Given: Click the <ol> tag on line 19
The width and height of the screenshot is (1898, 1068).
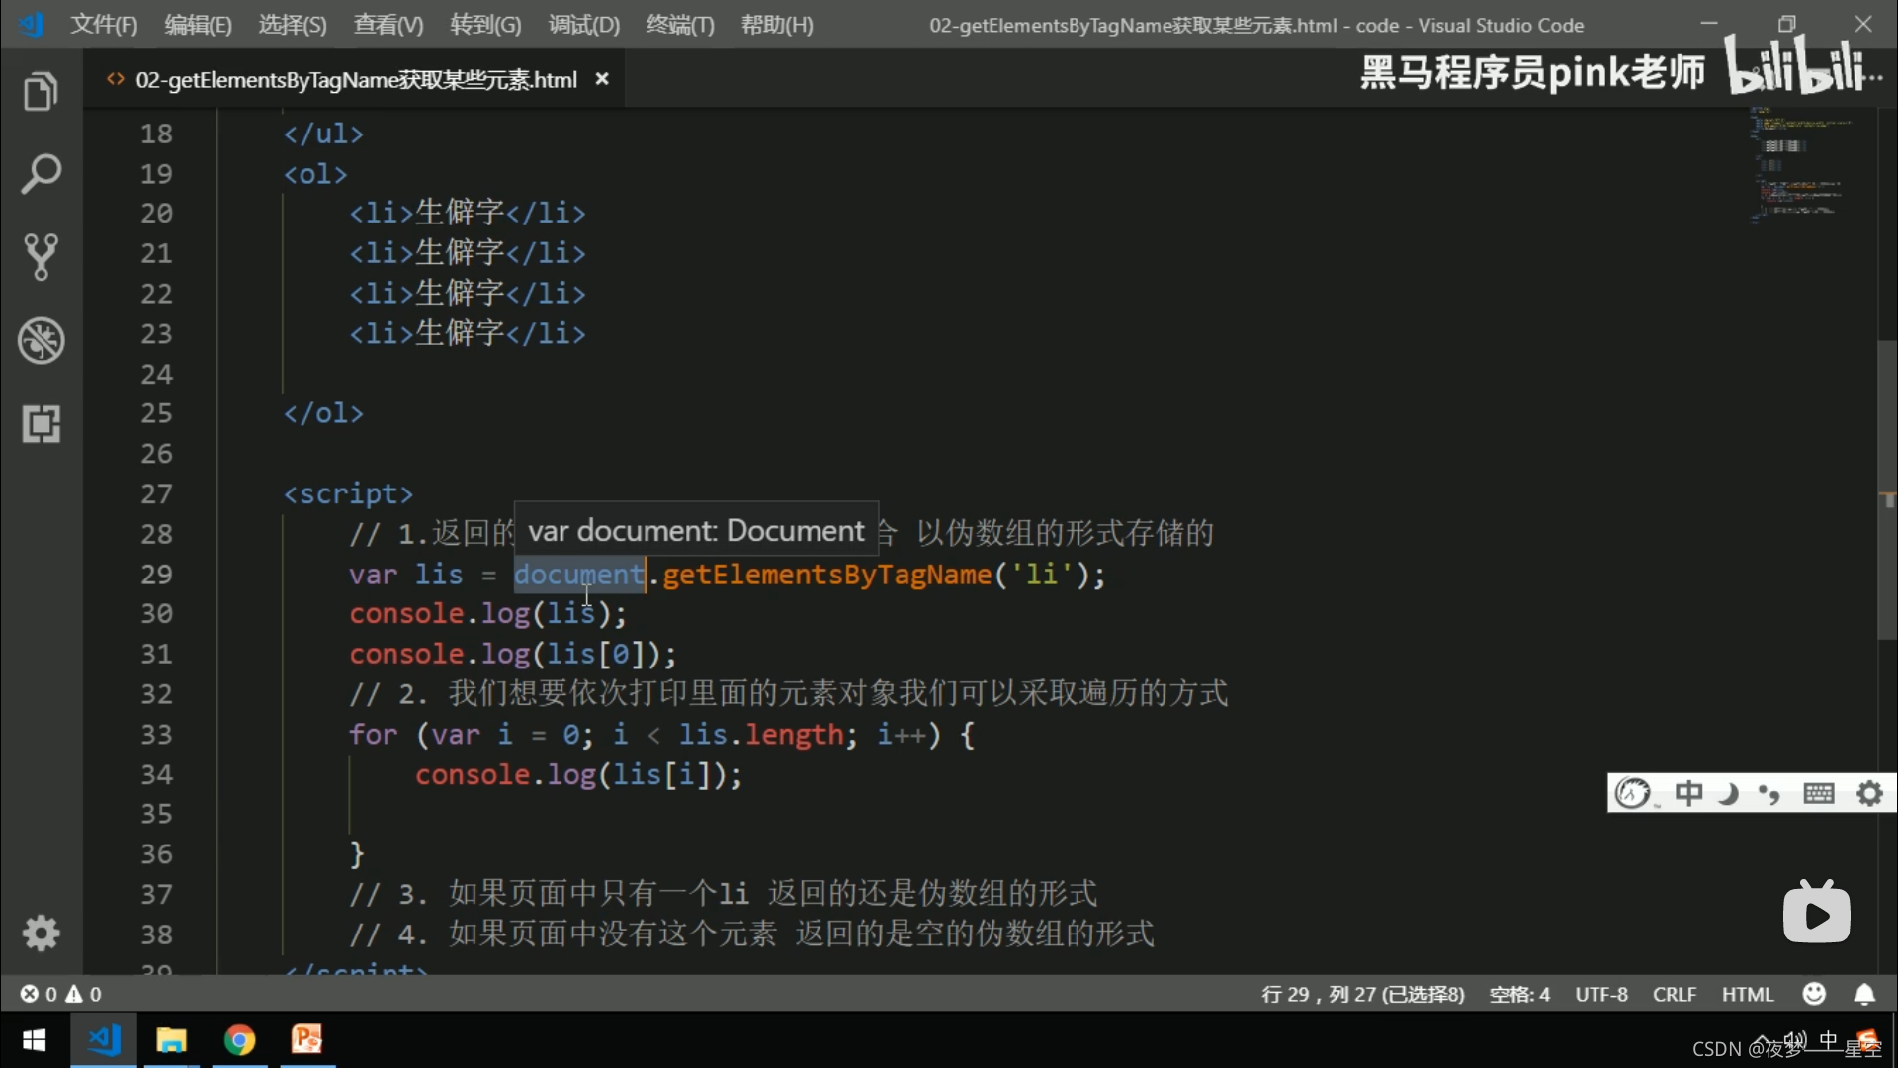Looking at the screenshot, I should tap(315, 174).
